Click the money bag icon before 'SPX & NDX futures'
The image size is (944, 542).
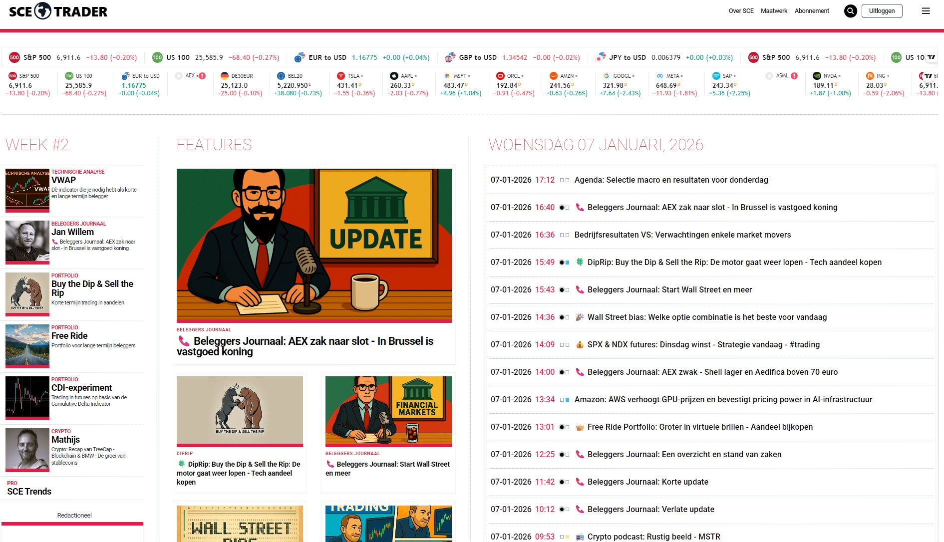[580, 344]
